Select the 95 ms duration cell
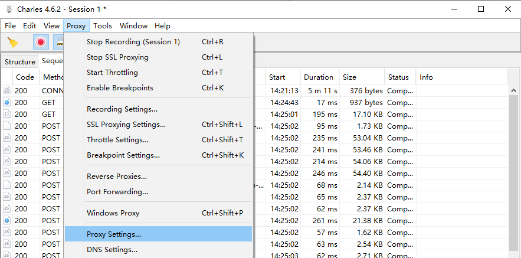This screenshot has width=521, height=258. tap(320, 126)
